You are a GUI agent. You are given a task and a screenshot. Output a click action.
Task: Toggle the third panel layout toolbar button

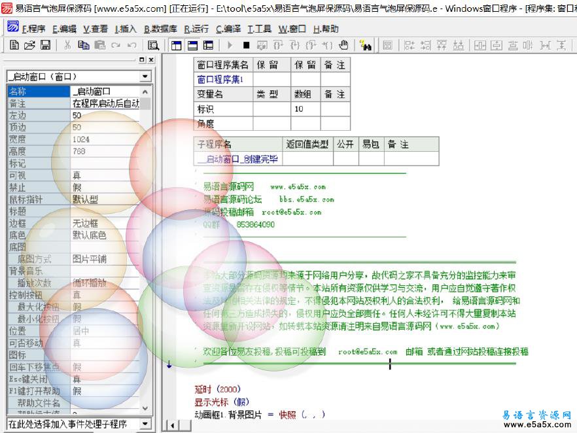(x=208, y=45)
